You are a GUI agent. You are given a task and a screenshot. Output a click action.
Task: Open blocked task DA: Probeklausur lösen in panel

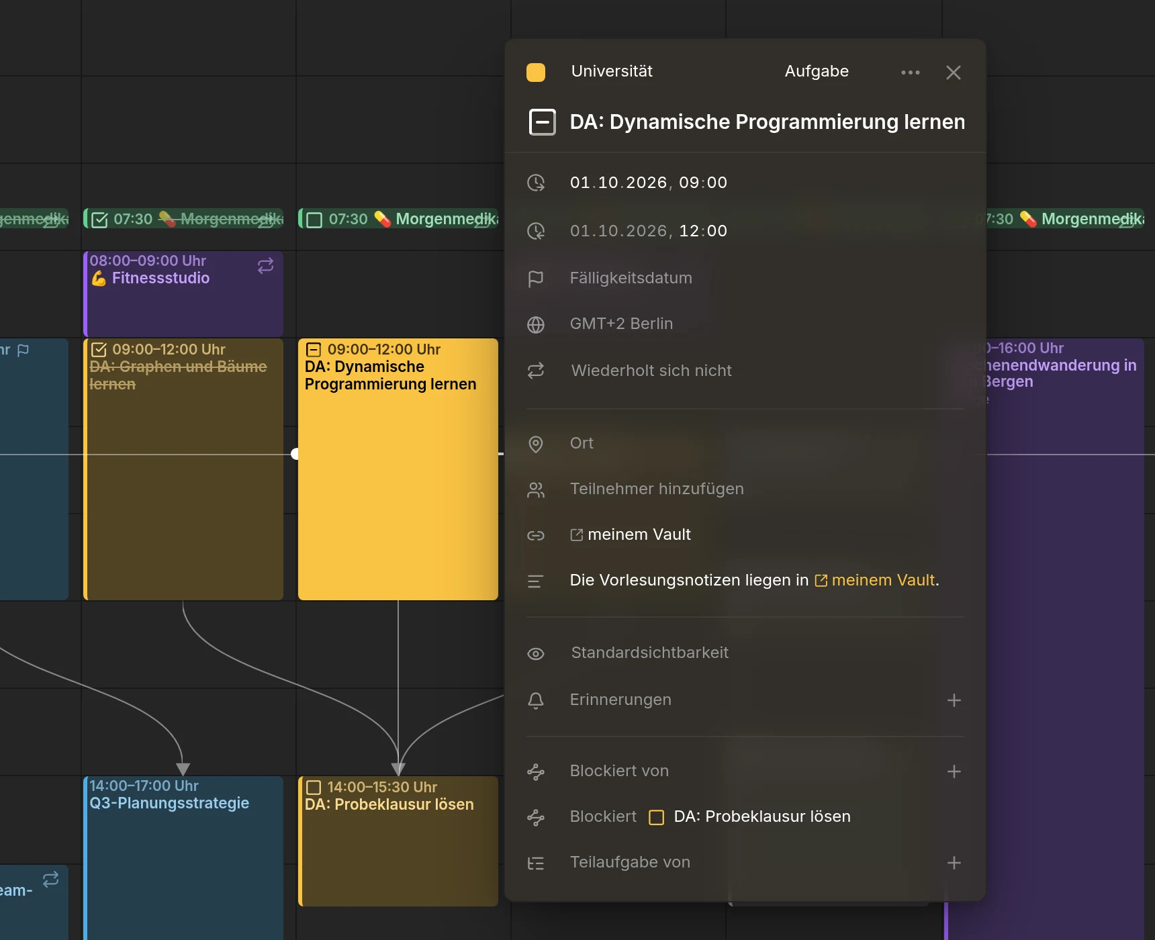pyautogui.click(x=762, y=816)
